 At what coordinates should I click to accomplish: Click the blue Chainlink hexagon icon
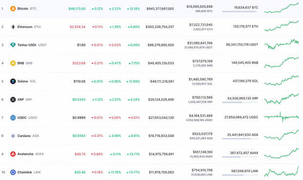point(13,172)
